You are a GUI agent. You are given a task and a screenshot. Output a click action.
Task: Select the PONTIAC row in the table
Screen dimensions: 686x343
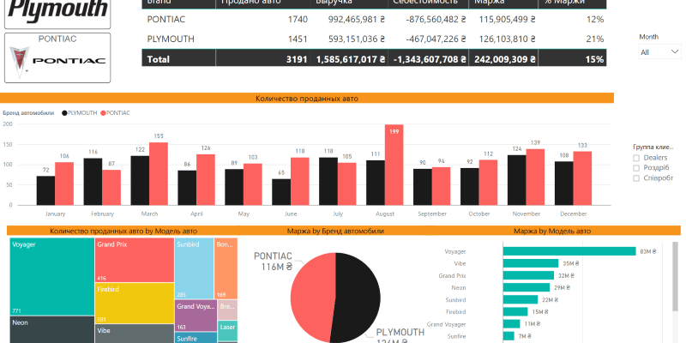374,19
